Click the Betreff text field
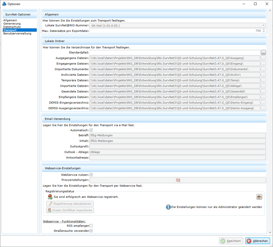This screenshot has height=247, width=273. pyautogui.click(x=177, y=135)
